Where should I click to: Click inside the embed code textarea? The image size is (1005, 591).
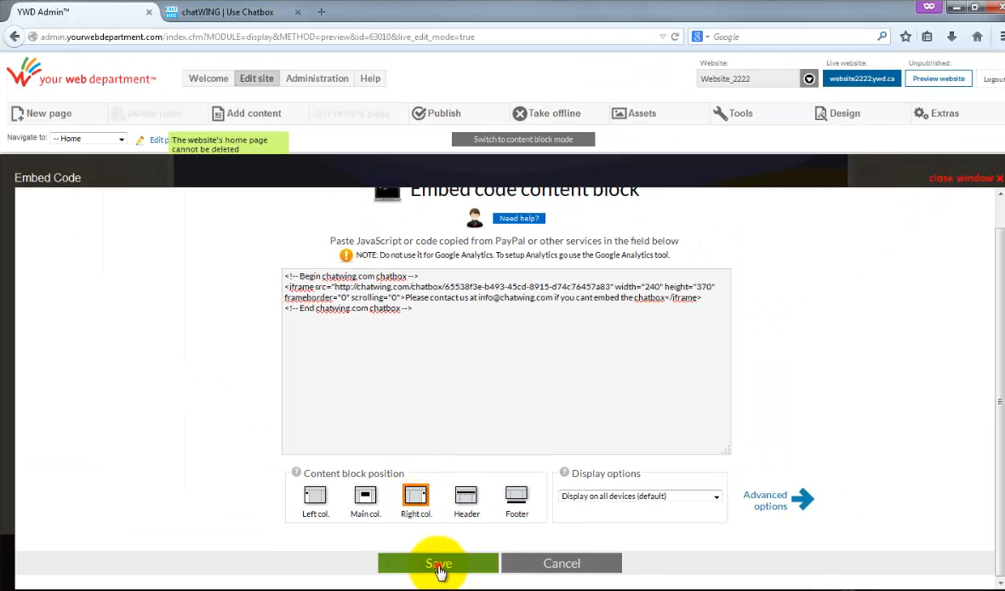[505, 361]
